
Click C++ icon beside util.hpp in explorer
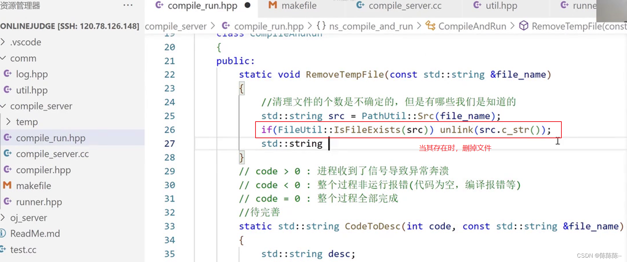pos(8,89)
